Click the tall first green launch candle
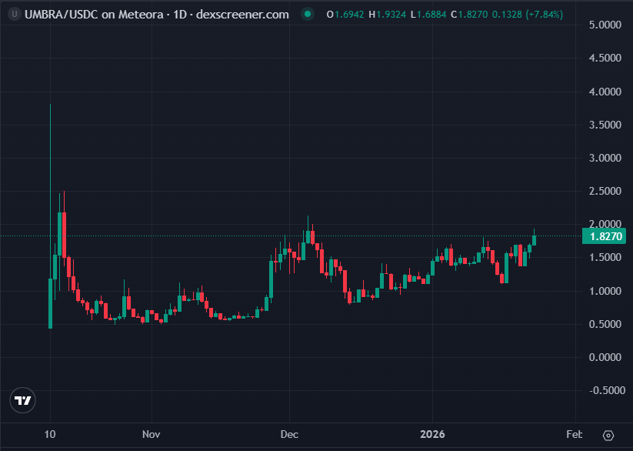This screenshot has height=451, width=633. point(50,303)
